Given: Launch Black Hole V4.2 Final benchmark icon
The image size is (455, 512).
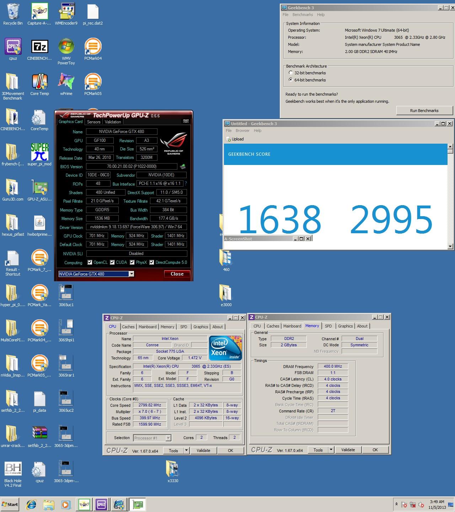Looking at the screenshot, I should (13, 474).
